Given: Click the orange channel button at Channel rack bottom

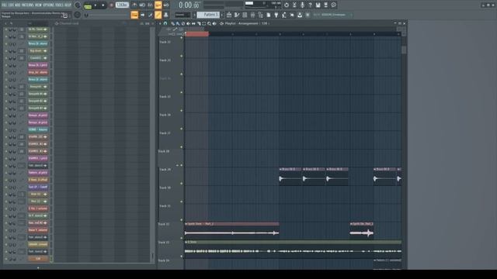Looking at the screenshot, I should [x=38, y=259].
